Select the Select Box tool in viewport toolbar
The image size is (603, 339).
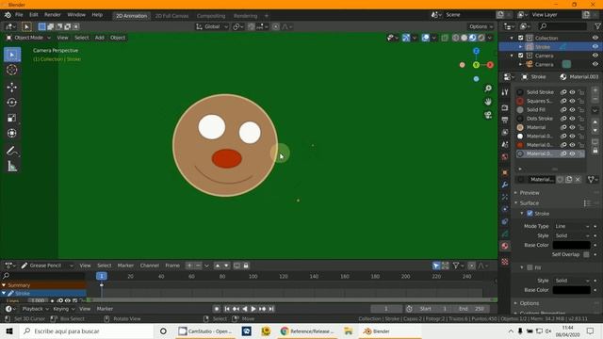click(12, 55)
